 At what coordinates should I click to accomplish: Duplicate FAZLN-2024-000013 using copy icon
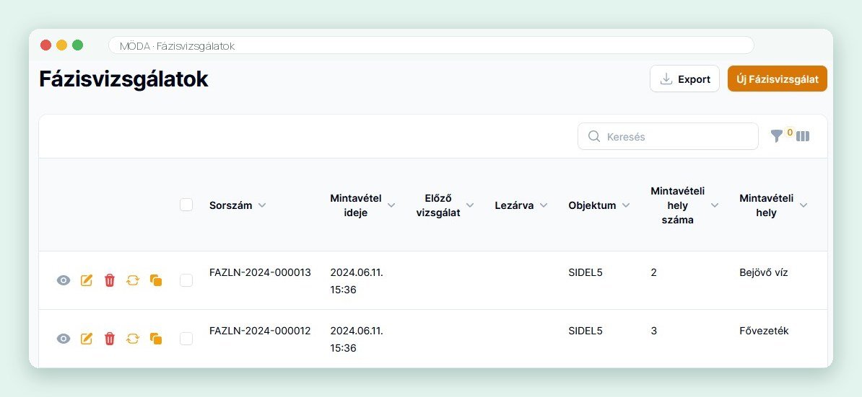pos(156,280)
